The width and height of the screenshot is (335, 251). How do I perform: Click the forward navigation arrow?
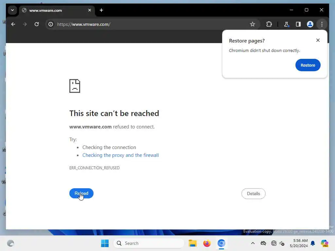[25, 24]
